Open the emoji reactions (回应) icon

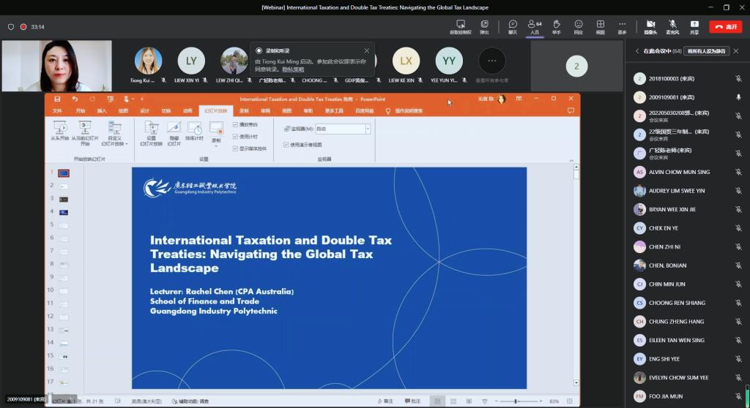coord(579,26)
